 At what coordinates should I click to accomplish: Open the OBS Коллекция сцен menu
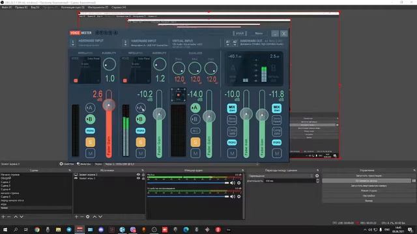coord(72,7)
